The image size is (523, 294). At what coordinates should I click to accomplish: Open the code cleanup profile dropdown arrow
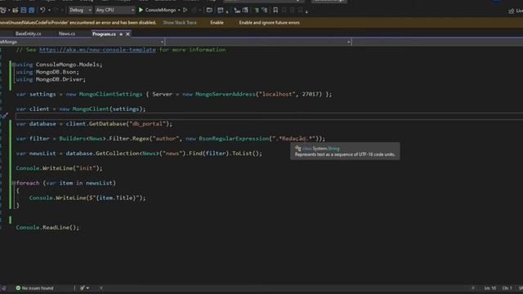87,287
